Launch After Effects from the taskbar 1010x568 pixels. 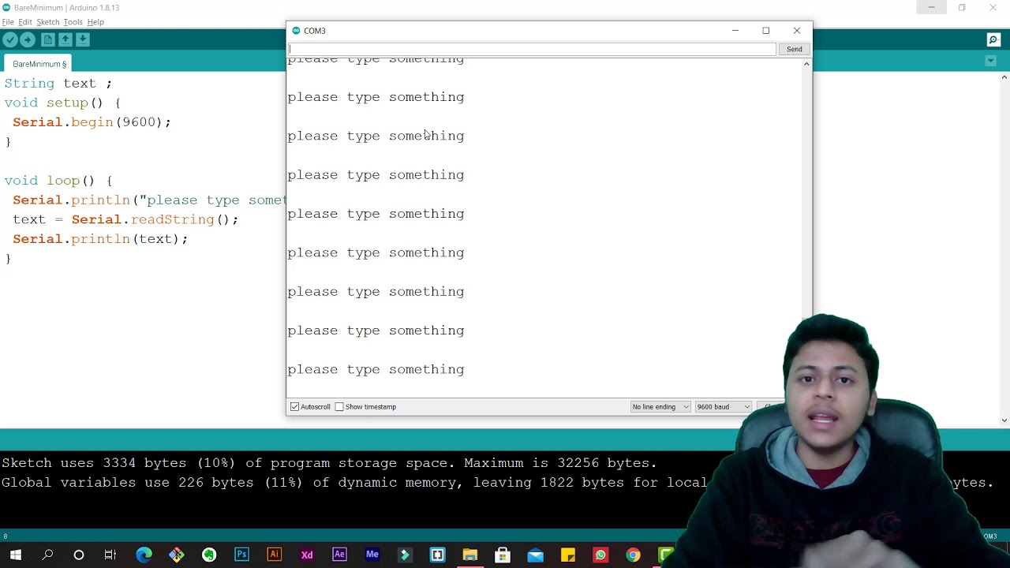(x=339, y=555)
